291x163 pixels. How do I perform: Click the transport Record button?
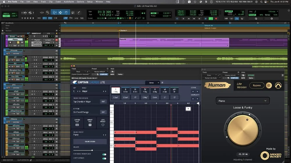click(x=216, y=19)
